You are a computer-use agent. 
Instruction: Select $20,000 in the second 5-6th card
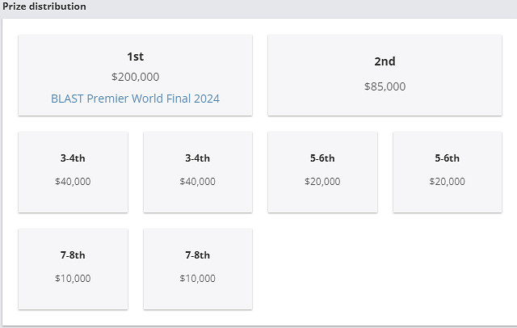tap(447, 182)
